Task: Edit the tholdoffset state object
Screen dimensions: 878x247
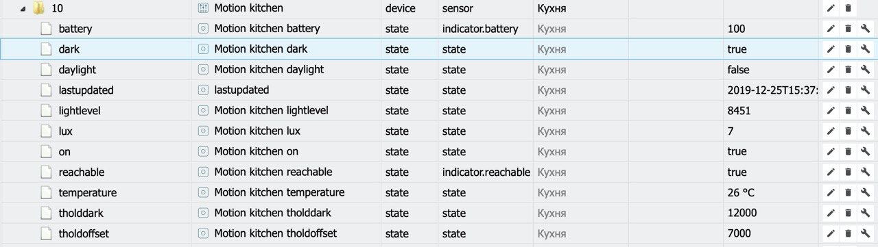Action: click(831, 233)
